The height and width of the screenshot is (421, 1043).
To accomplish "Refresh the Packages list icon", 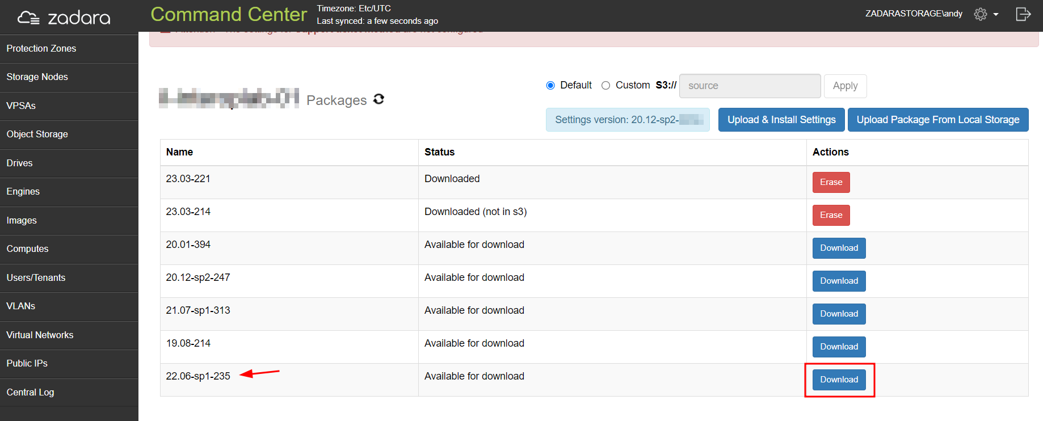I will 378,99.
